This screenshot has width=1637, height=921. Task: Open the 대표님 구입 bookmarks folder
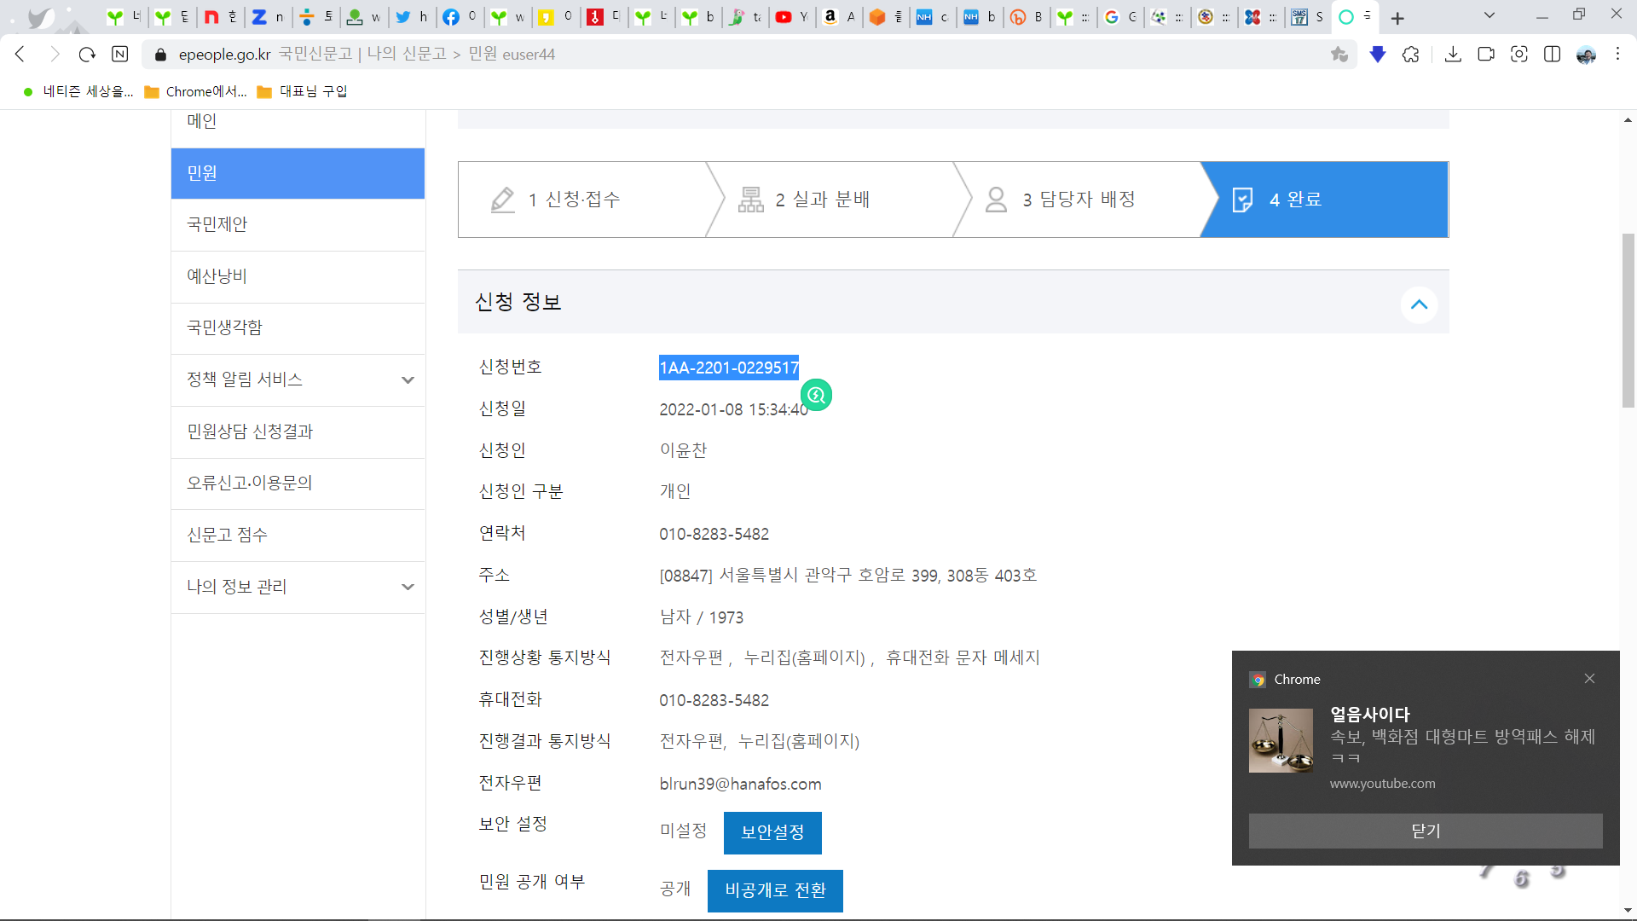(303, 91)
